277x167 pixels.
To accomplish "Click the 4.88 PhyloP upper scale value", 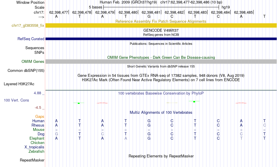I will pyautogui.click(x=37, y=93).
